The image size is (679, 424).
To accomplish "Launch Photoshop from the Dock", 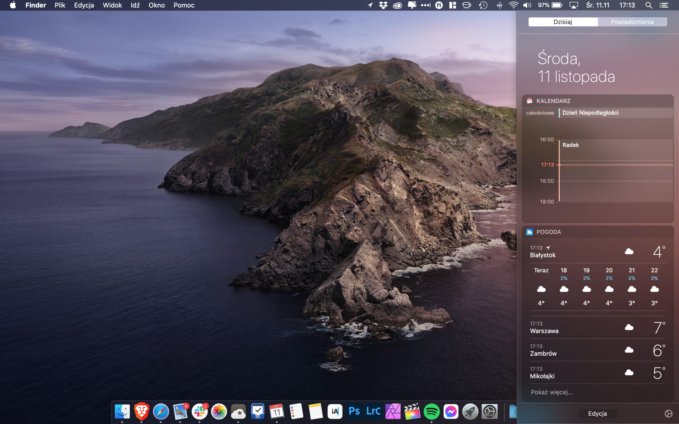I will (354, 411).
